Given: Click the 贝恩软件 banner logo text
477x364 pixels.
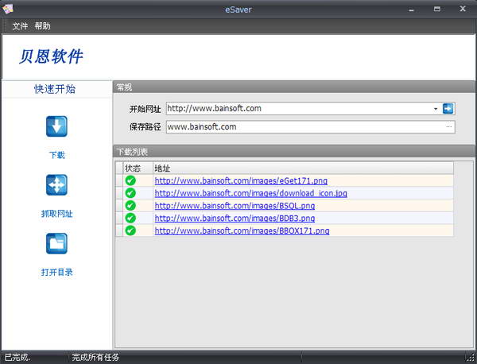Looking at the screenshot, I should pos(51,56).
